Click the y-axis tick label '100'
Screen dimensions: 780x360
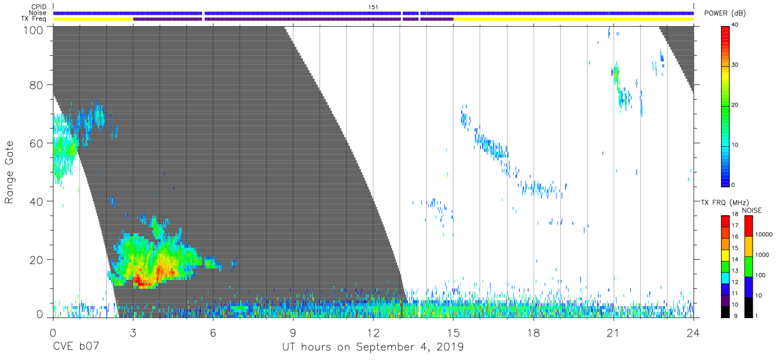pyautogui.click(x=32, y=29)
